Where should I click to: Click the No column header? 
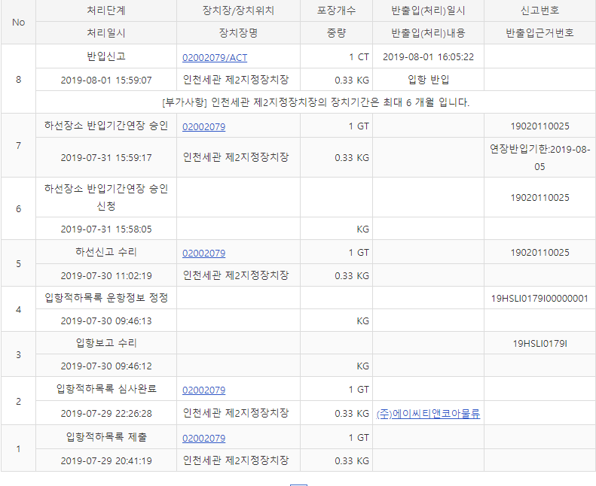(18, 23)
